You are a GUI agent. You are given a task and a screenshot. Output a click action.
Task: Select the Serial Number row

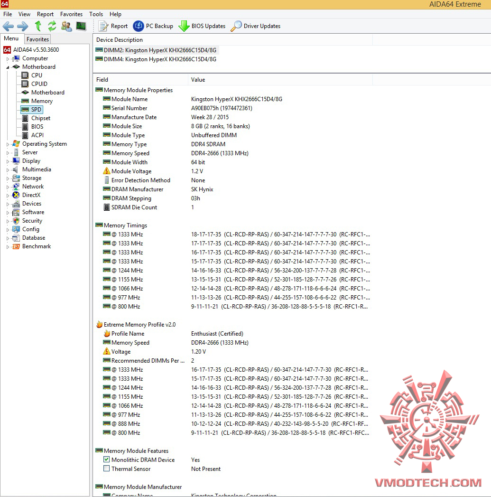pyautogui.click(x=233, y=108)
